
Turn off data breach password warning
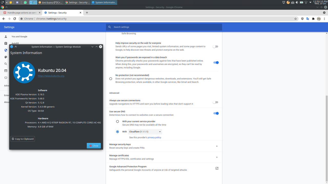tap(216, 63)
